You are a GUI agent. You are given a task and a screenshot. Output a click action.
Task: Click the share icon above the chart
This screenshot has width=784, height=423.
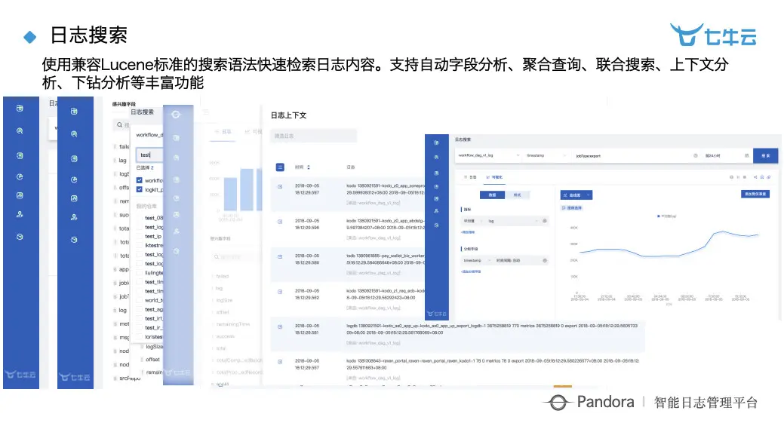point(755,177)
